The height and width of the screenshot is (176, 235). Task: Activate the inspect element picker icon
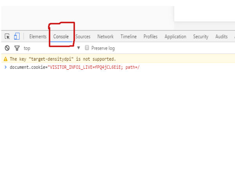(x=7, y=36)
